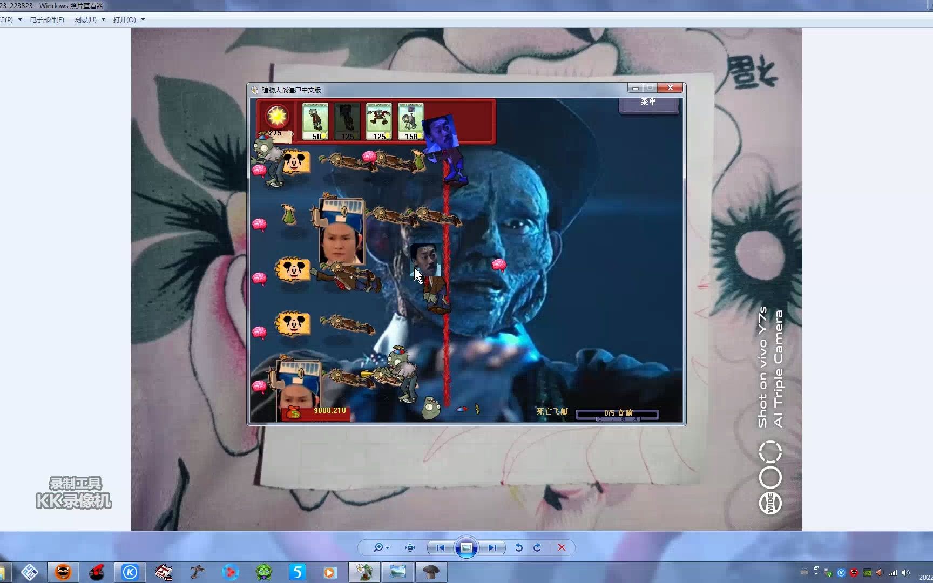The width and height of the screenshot is (933, 583).
Task: Expand the 刻录(U) dropdown arrow
Action: pyautogui.click(x=103, y=20)
